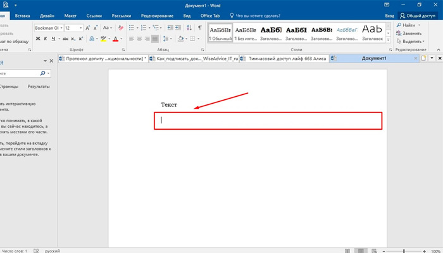This screenshot has width=443, height=253.
Task: Open text effects and typography icon
Action: tap(92, 39)
